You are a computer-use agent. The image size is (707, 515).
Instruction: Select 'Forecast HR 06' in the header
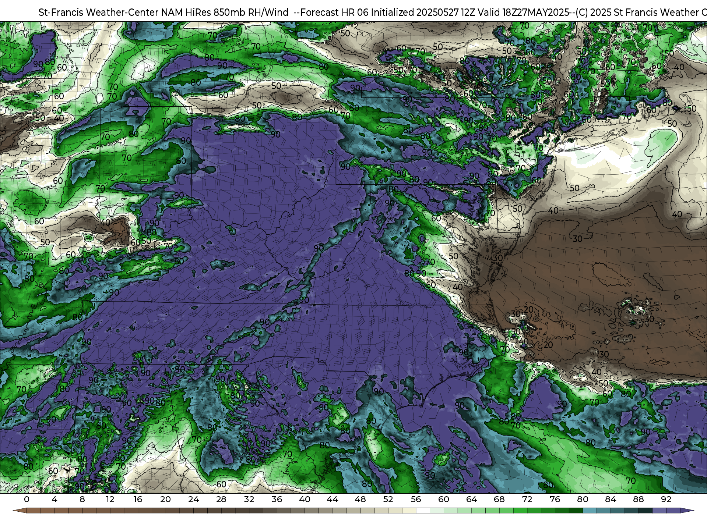tap(335, 13)
